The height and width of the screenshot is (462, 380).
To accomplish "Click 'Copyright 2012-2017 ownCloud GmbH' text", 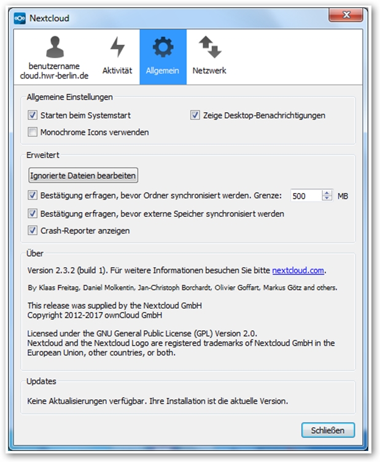I will [95, 316].
